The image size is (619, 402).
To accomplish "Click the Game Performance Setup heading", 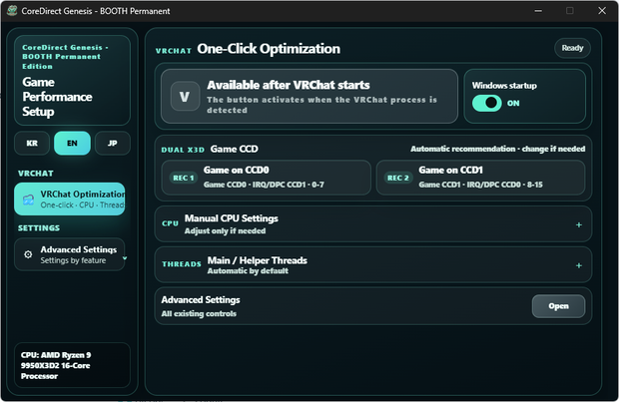I will coord(57,97).
